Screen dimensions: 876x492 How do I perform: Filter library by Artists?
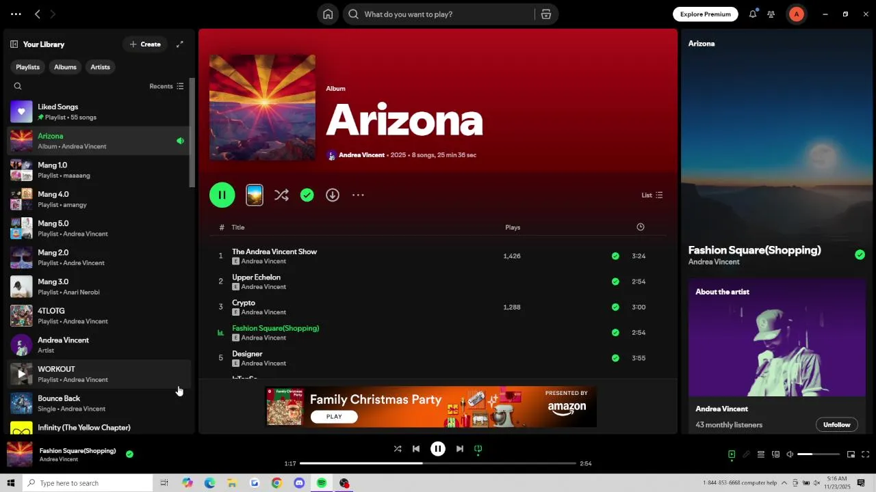(100, 67)
